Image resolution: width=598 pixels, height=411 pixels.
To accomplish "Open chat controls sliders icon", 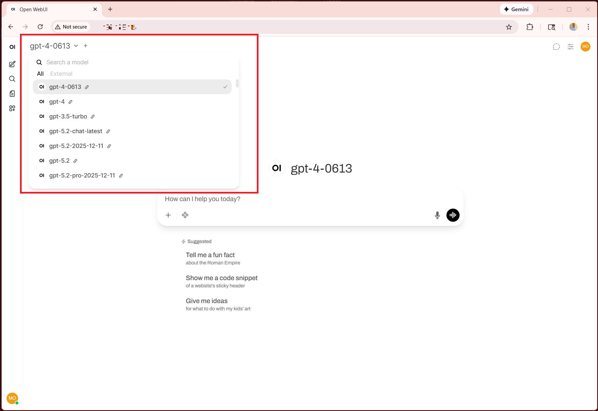I will (x=570, y=47).
